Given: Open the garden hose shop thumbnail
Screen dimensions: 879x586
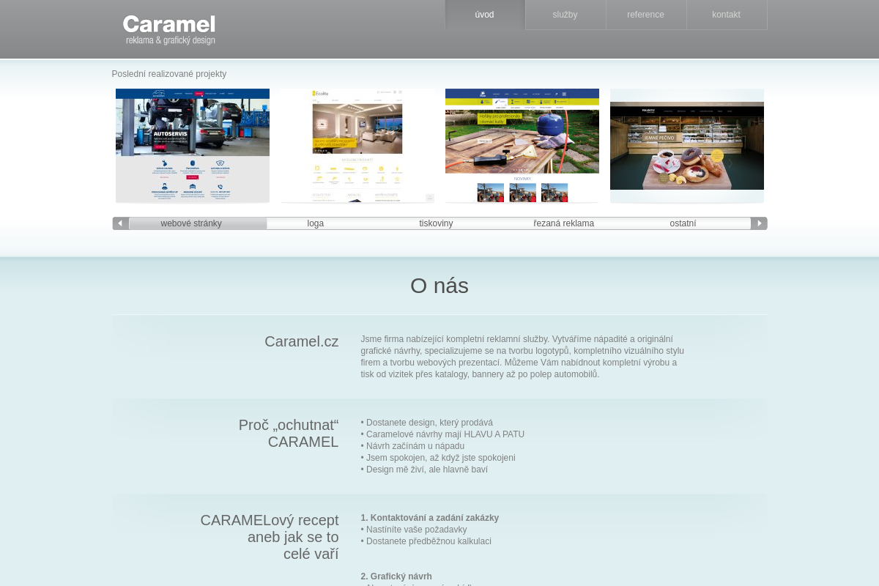Looking at the screenshot, I should [522, 145].
